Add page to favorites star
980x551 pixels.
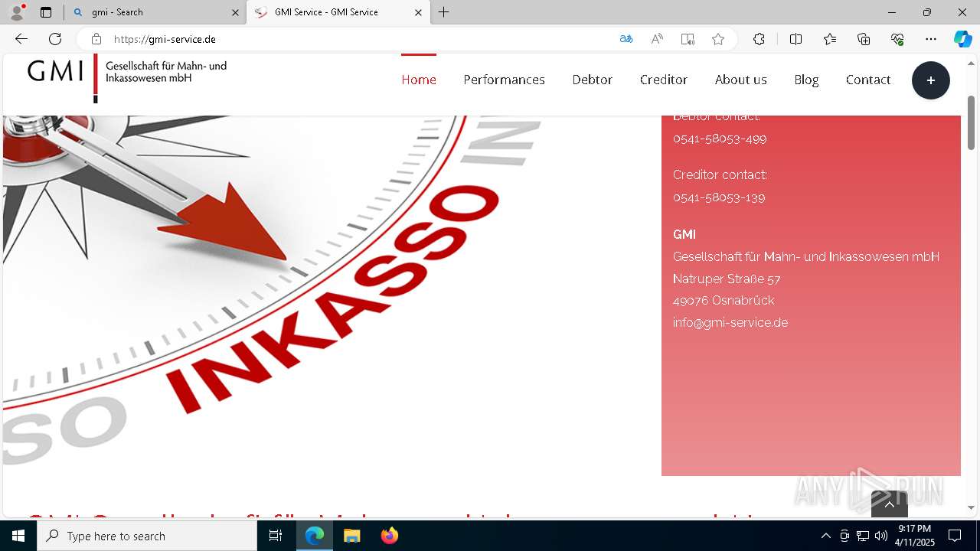point(718,39)
